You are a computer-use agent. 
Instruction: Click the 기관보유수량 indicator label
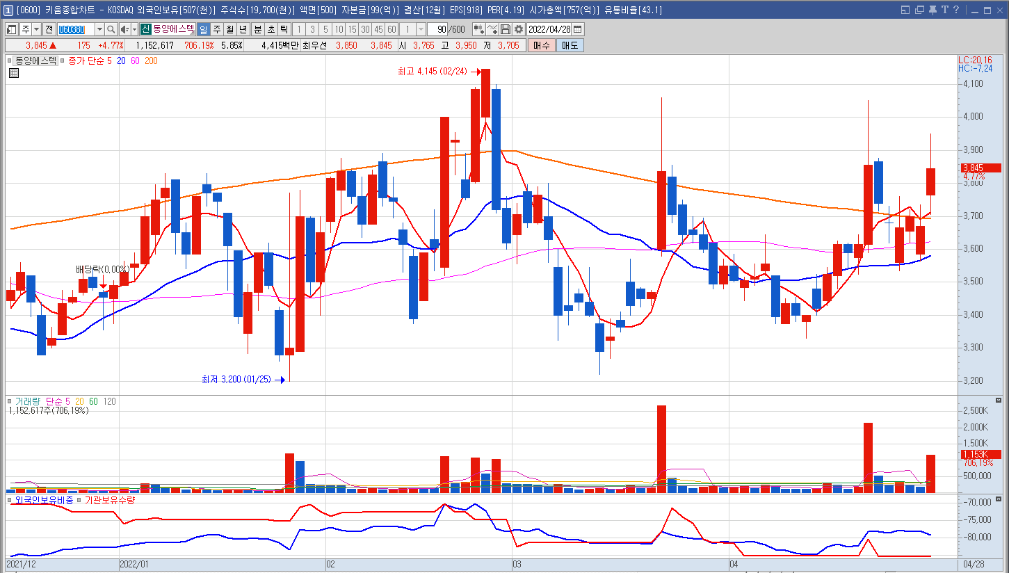pos(109,499)
